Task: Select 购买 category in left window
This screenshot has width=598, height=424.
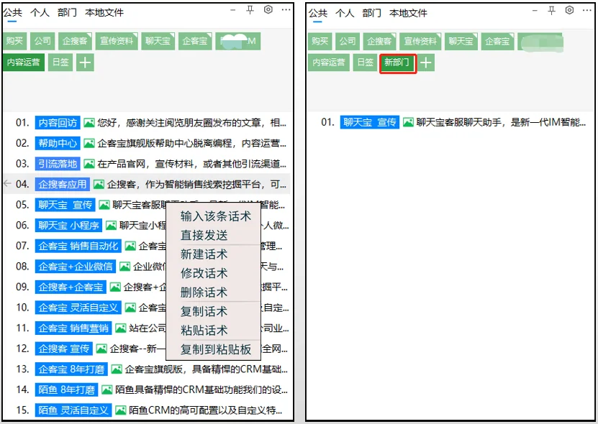Action: [x=14, y=41]
